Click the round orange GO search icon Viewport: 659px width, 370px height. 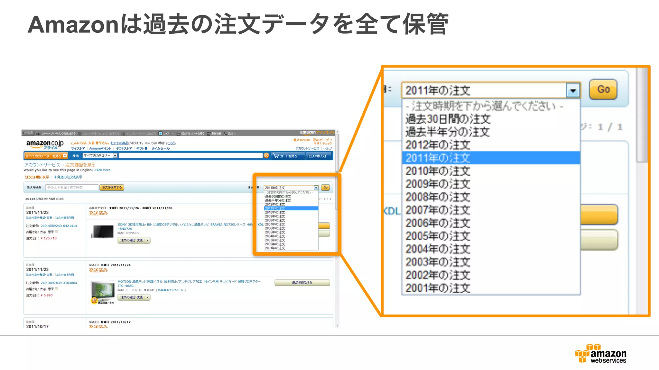(266, 155)
